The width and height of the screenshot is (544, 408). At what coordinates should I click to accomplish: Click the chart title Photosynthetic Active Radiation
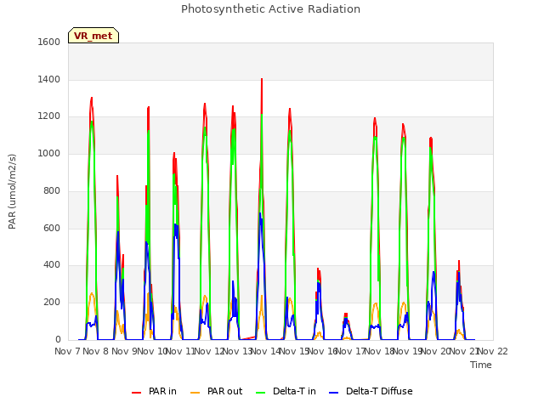270,9
